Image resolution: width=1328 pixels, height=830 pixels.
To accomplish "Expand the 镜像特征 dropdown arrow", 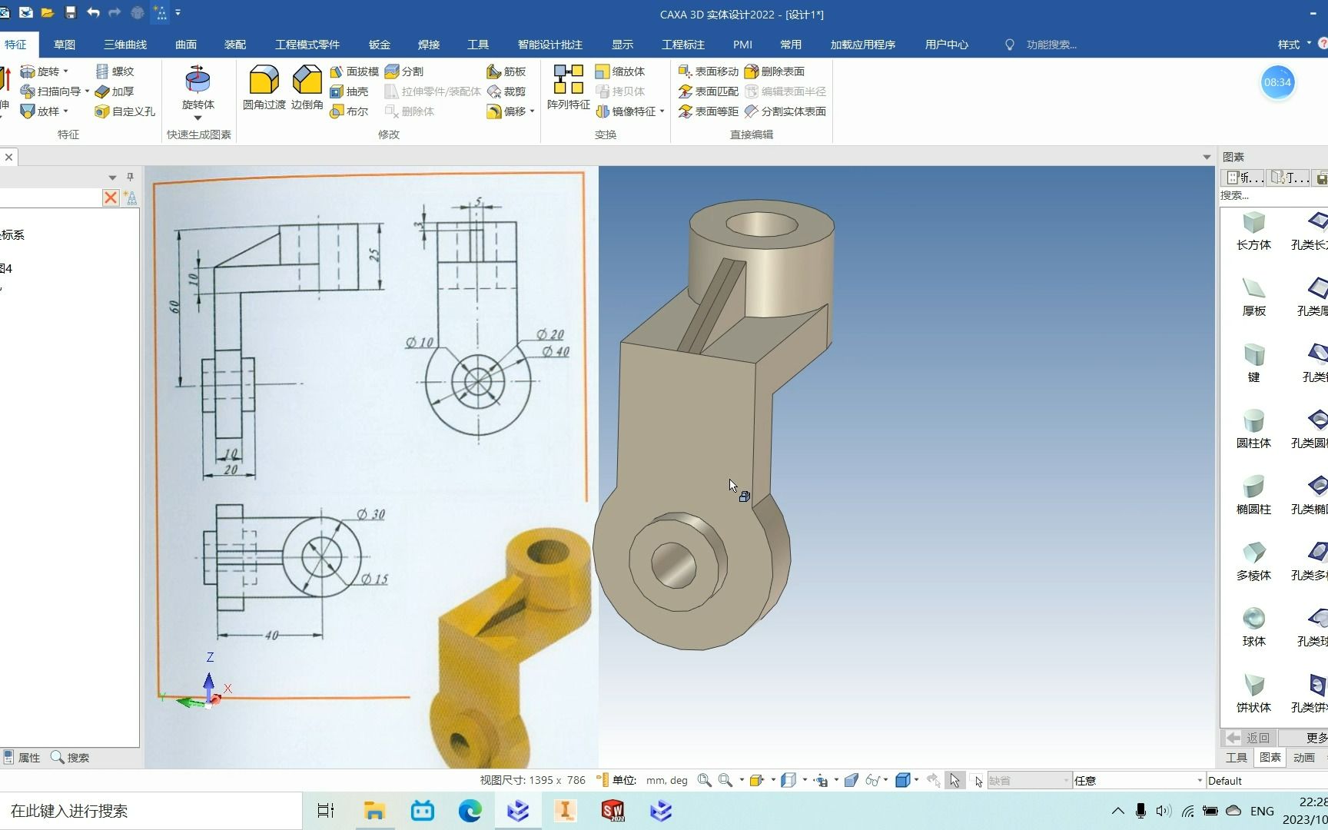I will pos(662,111).
